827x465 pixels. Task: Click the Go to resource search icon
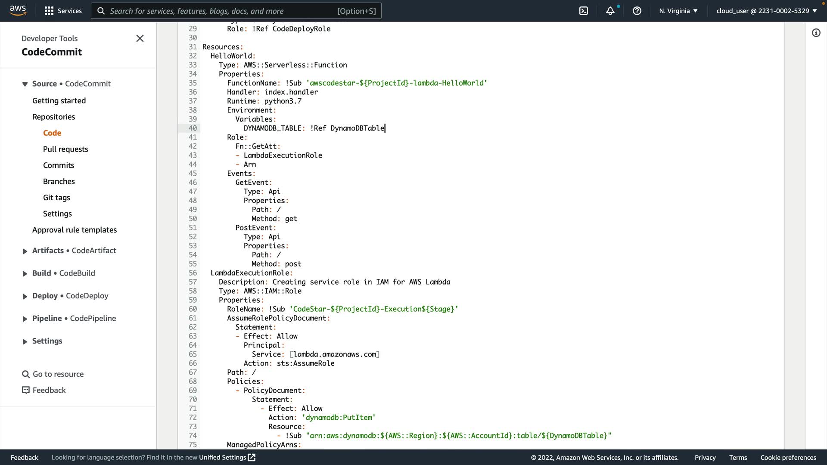(x=26, y=374)
